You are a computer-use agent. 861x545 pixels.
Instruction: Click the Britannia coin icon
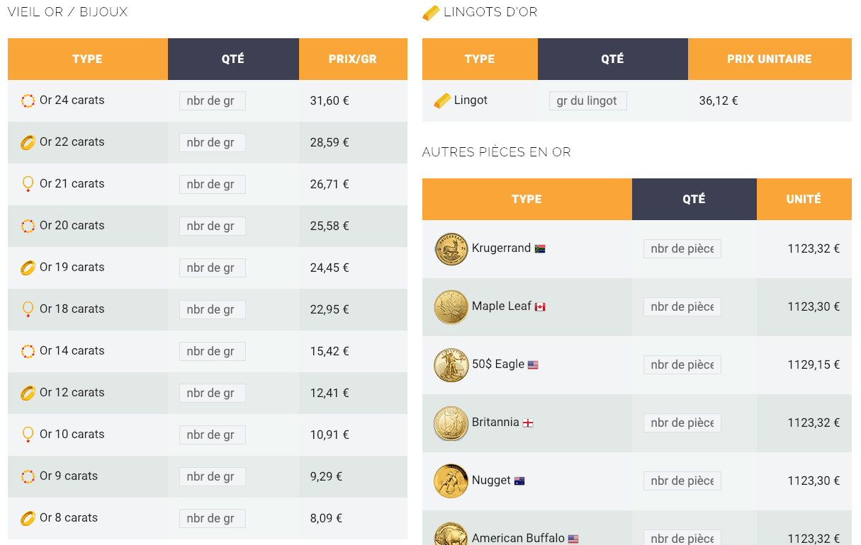[451, 423]
